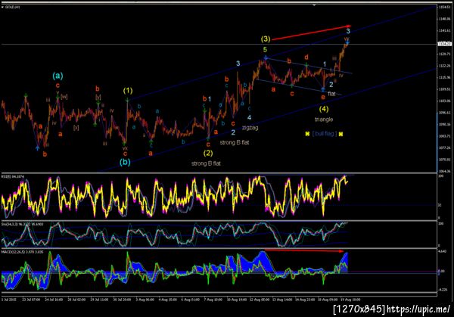Select the cyan (a) wave label
Image resolution: width=454 pixels, height=317 pixels.
(58, 76)
